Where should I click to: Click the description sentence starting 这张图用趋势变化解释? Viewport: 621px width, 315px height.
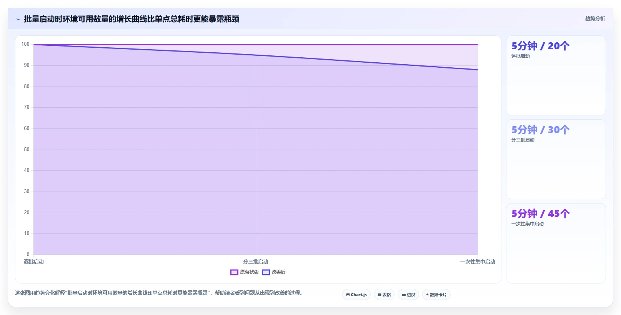point(159,293)
